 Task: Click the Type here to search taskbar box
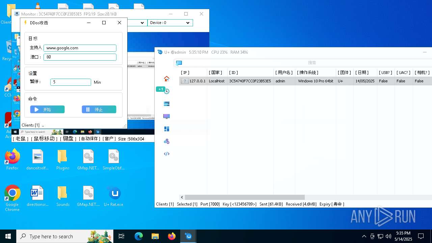65,236
